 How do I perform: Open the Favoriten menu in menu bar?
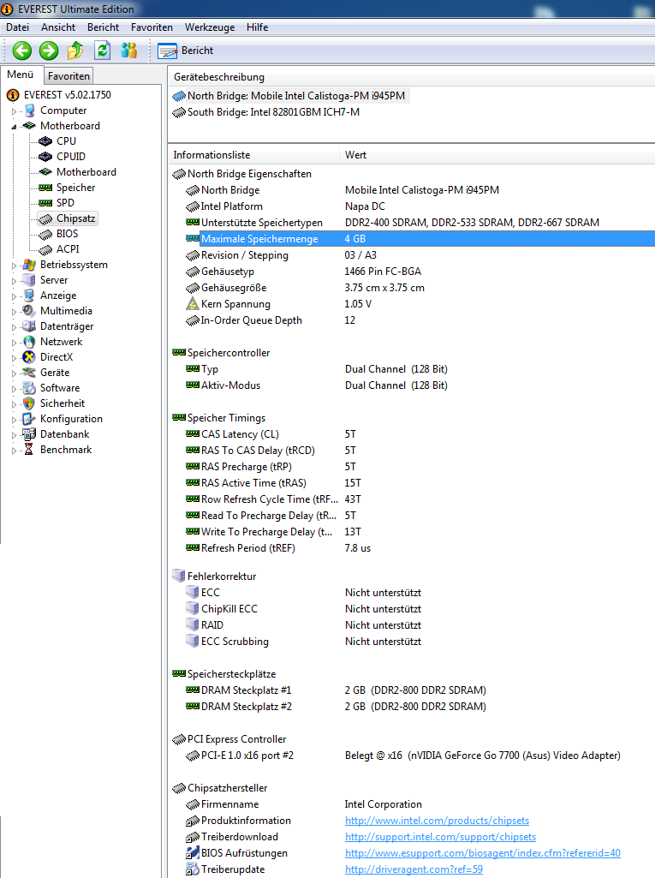(x=152, y=27)
